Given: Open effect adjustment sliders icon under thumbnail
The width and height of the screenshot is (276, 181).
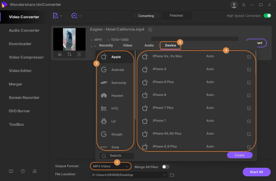Looking at the screenshot, I should pos(79,54).
